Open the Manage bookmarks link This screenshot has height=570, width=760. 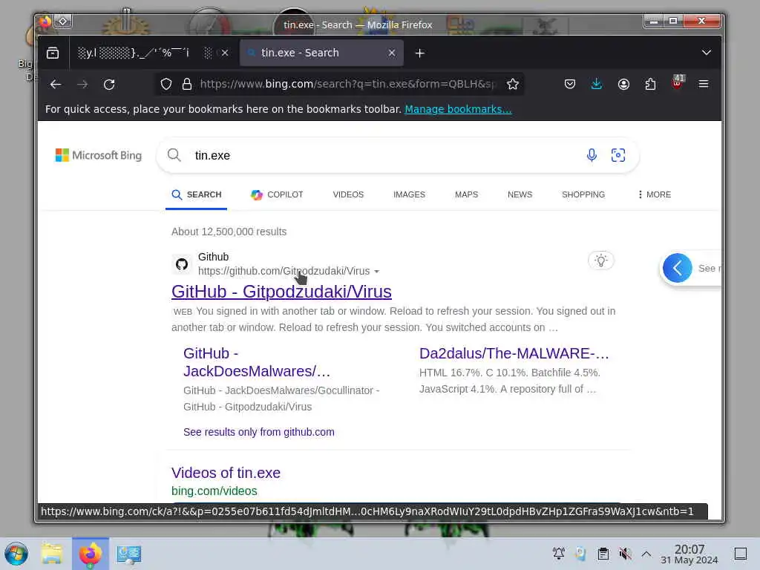point(458,110)
